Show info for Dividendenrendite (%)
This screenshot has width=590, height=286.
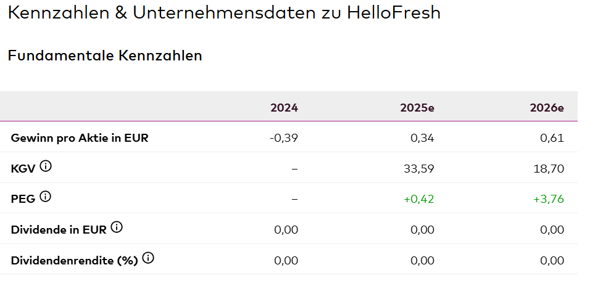[x=147, y=258]
